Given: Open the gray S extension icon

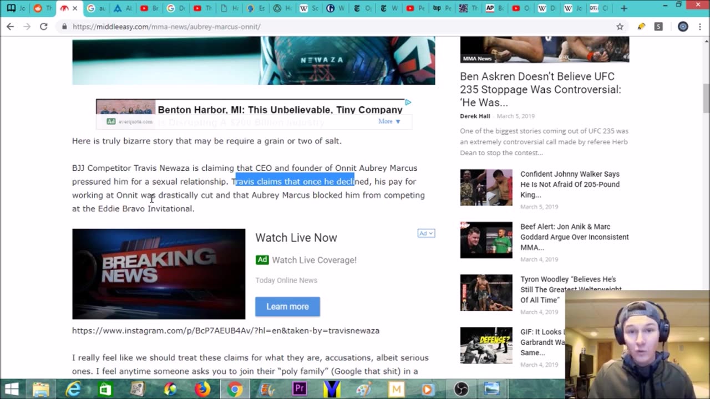Looking at the screenshot, I should [x=658, y=26].
